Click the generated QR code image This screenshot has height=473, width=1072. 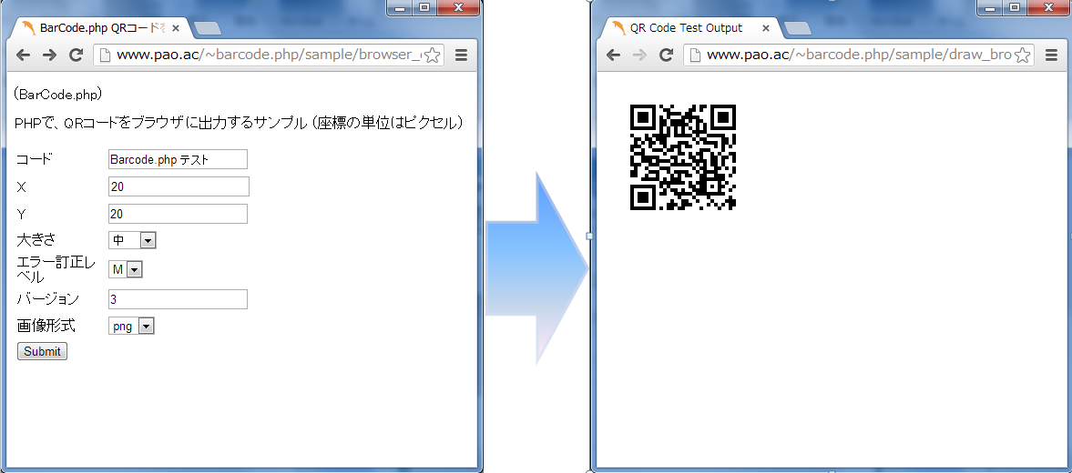point(682,157)
